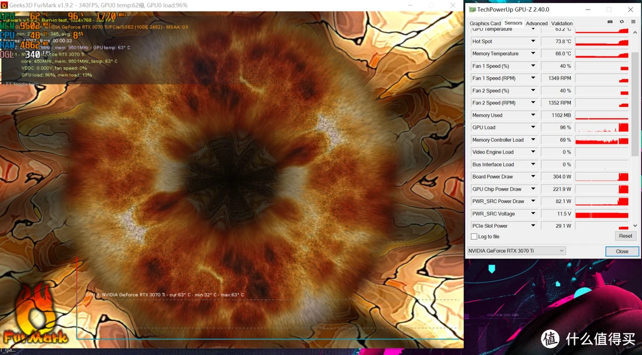Open the PWR_SRC Voltage dropdown
Viewport: 642px width, 355px height.
coord(533,213)
